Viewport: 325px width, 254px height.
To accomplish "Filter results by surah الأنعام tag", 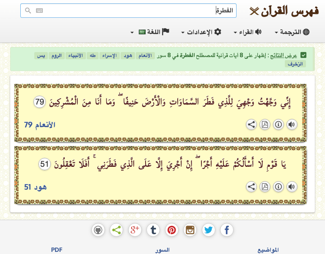I will [x=145, y=55].
